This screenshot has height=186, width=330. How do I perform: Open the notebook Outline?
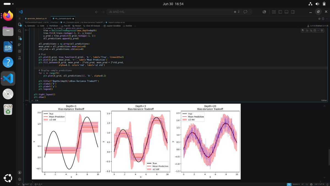127,26
